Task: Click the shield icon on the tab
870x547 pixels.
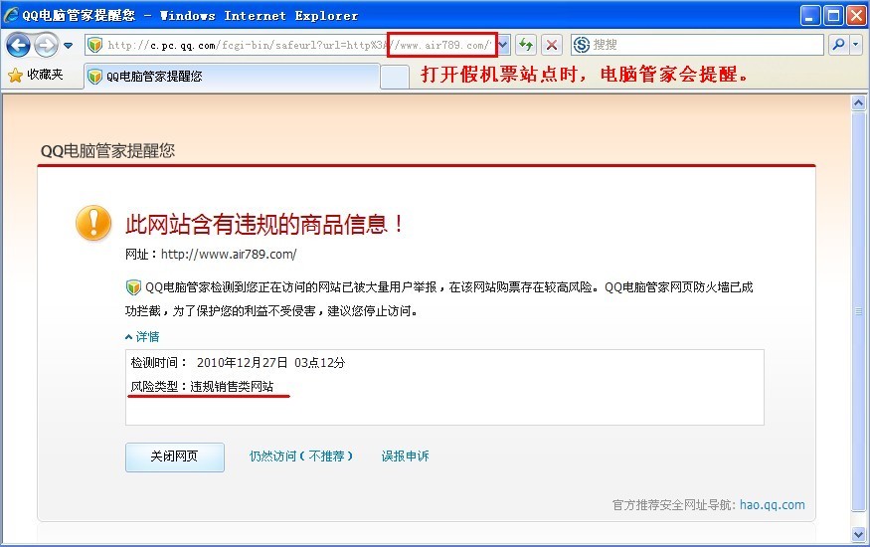Action: (94, 76)
